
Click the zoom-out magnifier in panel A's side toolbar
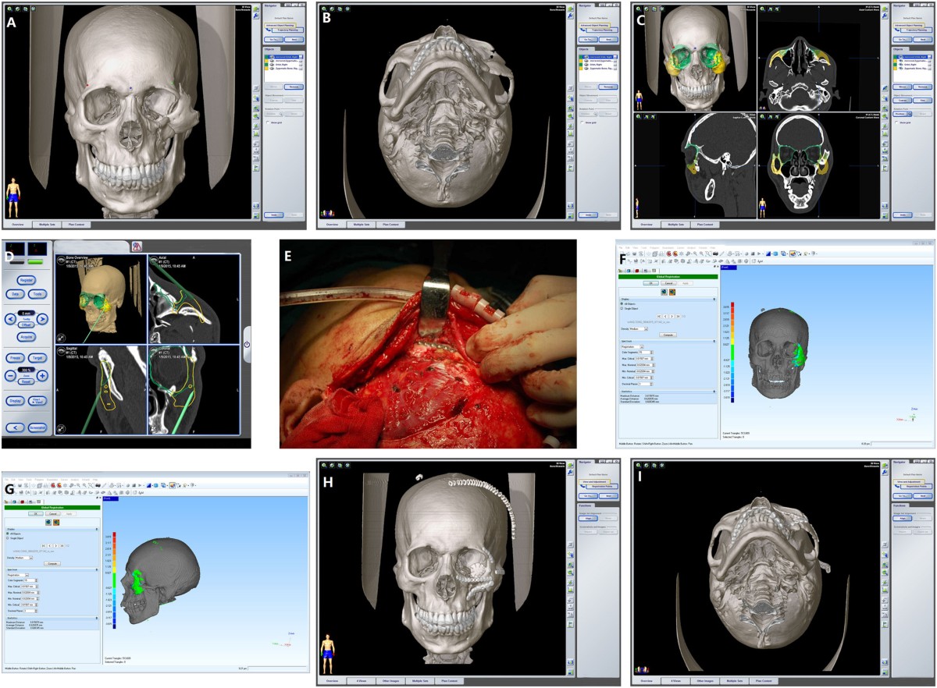coord(256,115)
